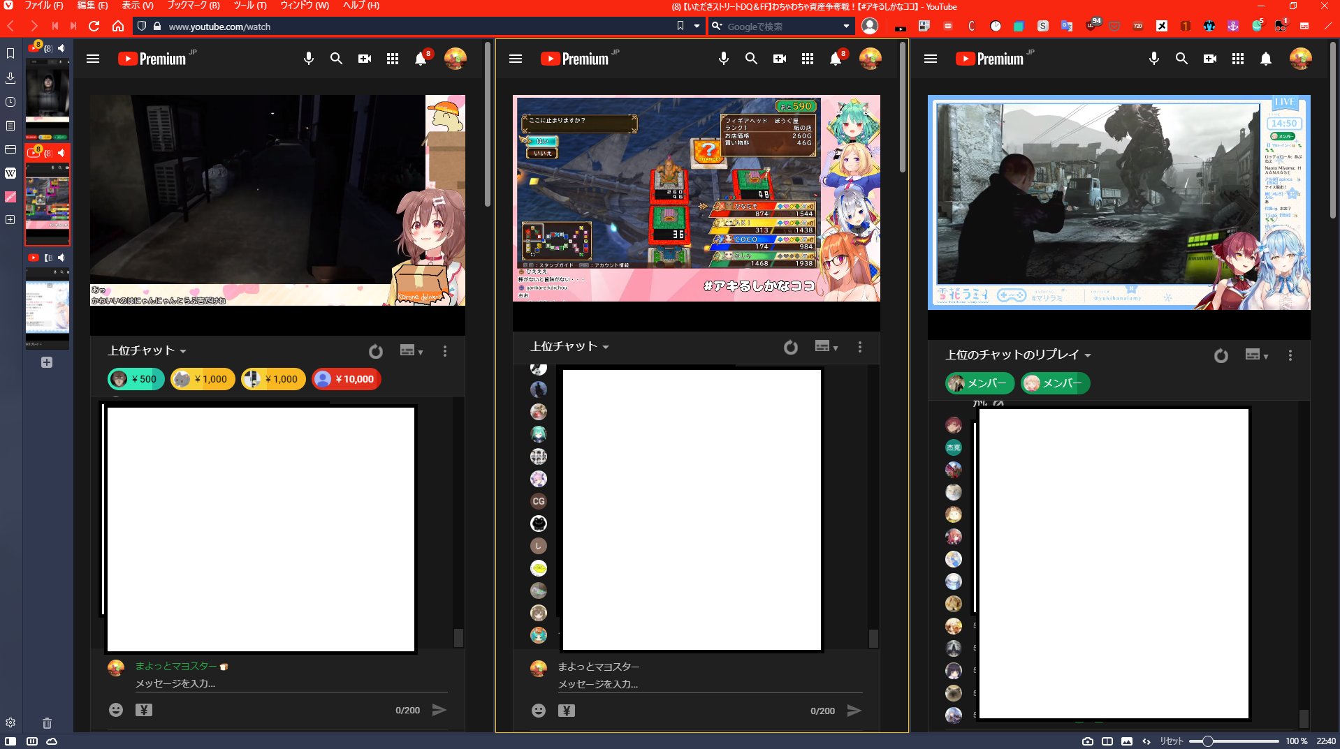This screenshot has height=749, width=1340.
Task: Mute the first tab speaker icon
Action: coord(61,48)
